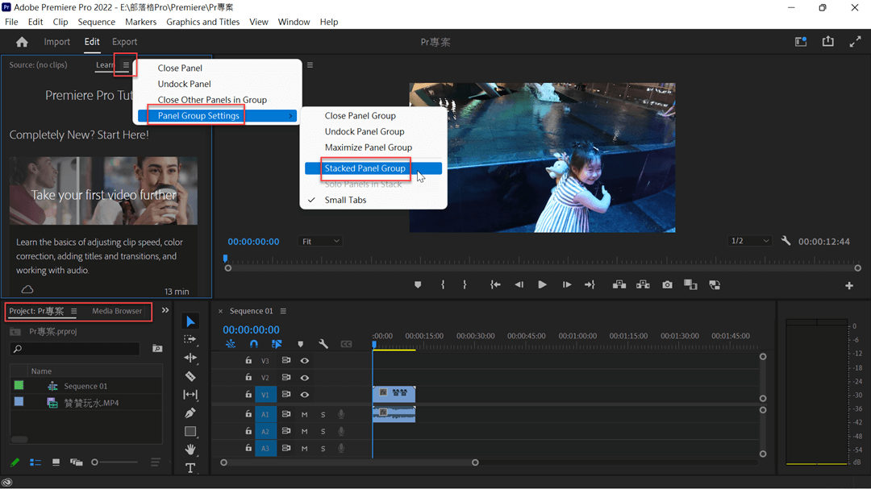The width and height of the screenshot is (871, 489).
Task: Select the Selection tool arrow
Action: [x=190, y=321]
